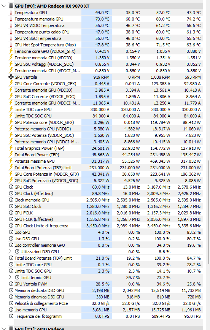Click the 0.154 V minimum core voltage value
The width and height of the screenshot is (210, 330).
[133, 51]
